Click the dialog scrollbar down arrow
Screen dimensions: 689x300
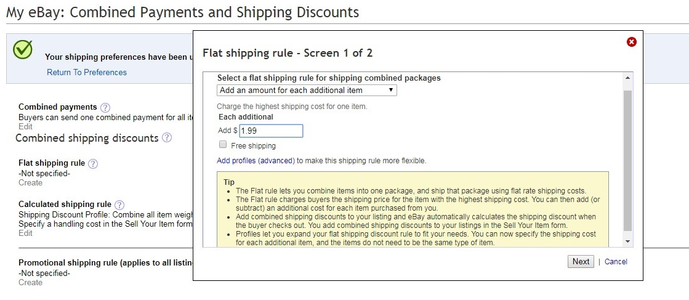point(627,241)
